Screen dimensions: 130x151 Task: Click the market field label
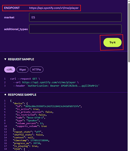point(9,18)
